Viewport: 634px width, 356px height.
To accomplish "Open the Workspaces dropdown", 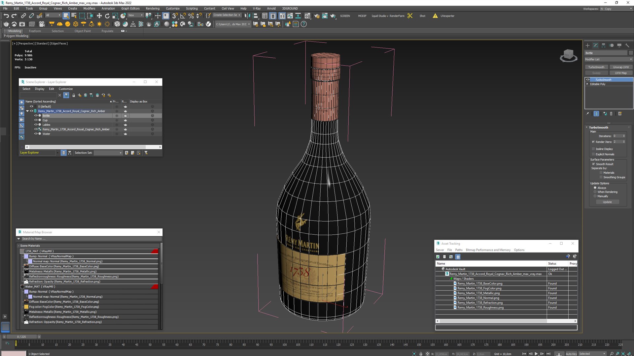I will [x=616, y=9].
